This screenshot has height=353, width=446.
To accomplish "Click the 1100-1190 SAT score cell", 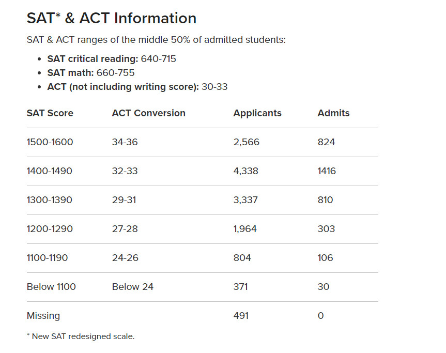I will 47,258.
